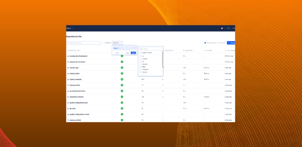Screen dimensions: 302x147
Task: Click the notification bell icon
Action: click(222, 28)
